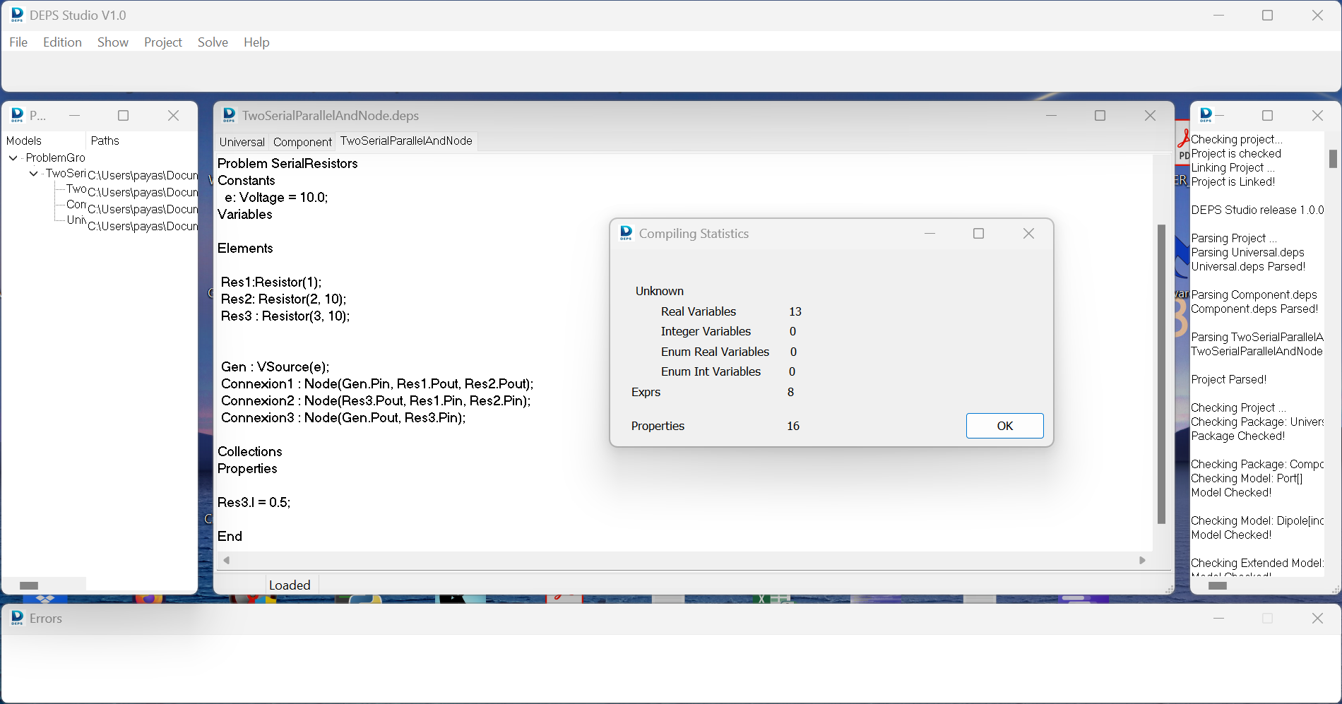Click DEPS icon of the project panel
The width and height of the screenshot is (1342, 704).
pyautogui.click(x=18, y=115)
